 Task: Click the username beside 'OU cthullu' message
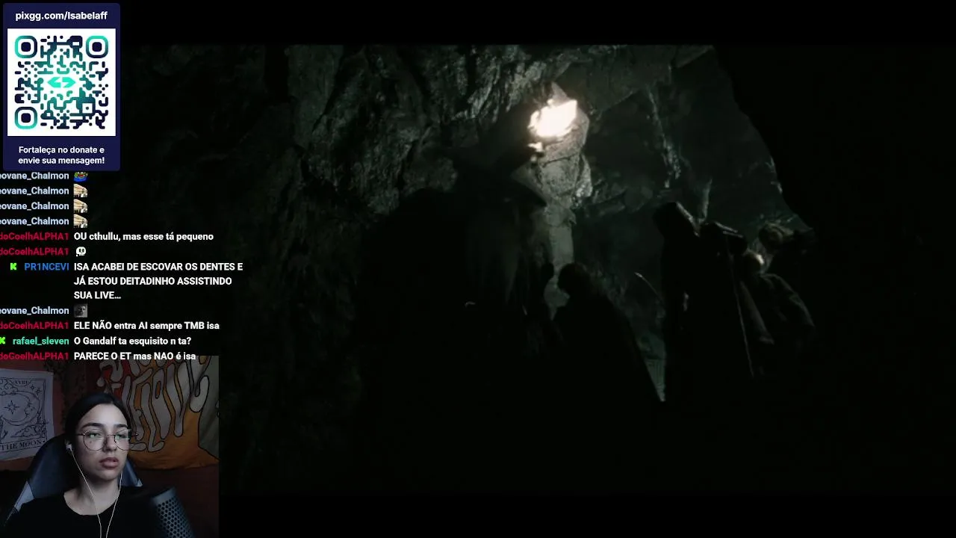pos(34,236)
